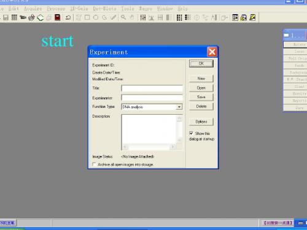The width and height of the screenshot is (307, 230).
Task: Confirm the Experiment dialog with OK
Action: point(201,64)
